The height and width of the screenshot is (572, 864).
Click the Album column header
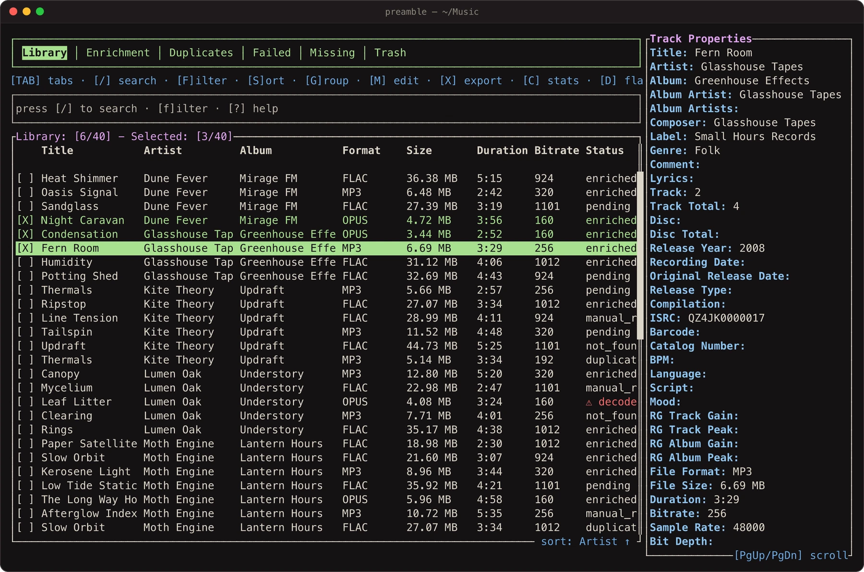click(256, 151)
